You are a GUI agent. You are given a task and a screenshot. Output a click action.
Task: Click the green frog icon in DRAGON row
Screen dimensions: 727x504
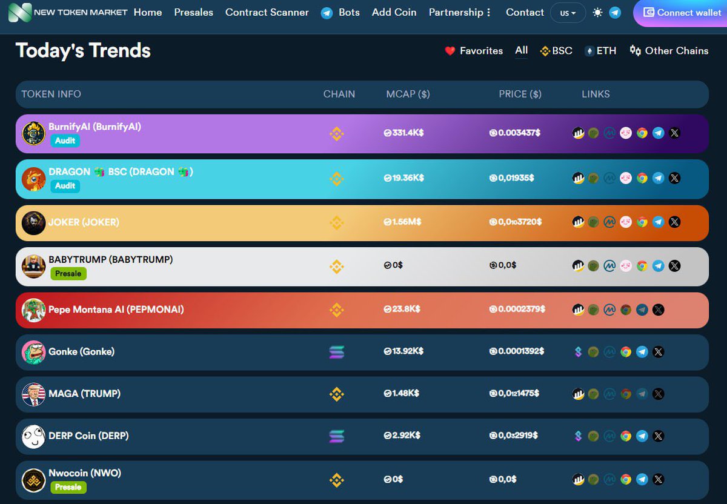[594, 178]
